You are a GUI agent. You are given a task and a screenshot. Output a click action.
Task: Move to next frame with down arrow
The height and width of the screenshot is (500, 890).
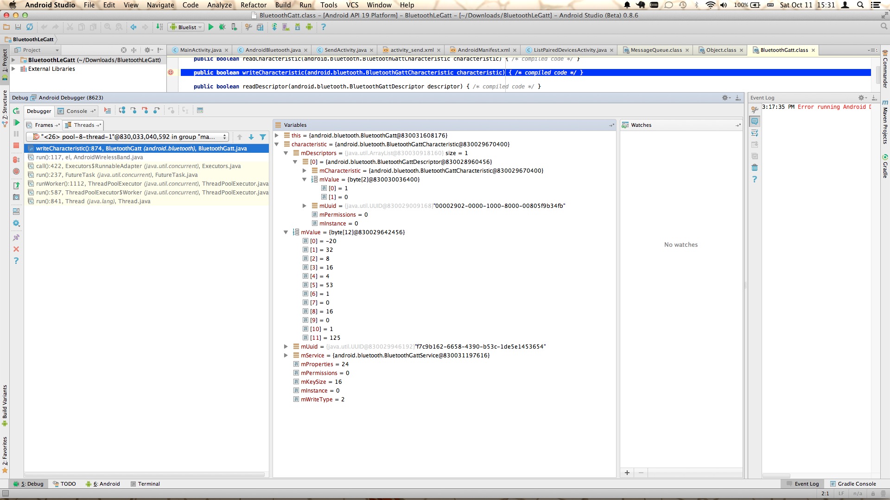pyautogui.click(x=251, y=137)
